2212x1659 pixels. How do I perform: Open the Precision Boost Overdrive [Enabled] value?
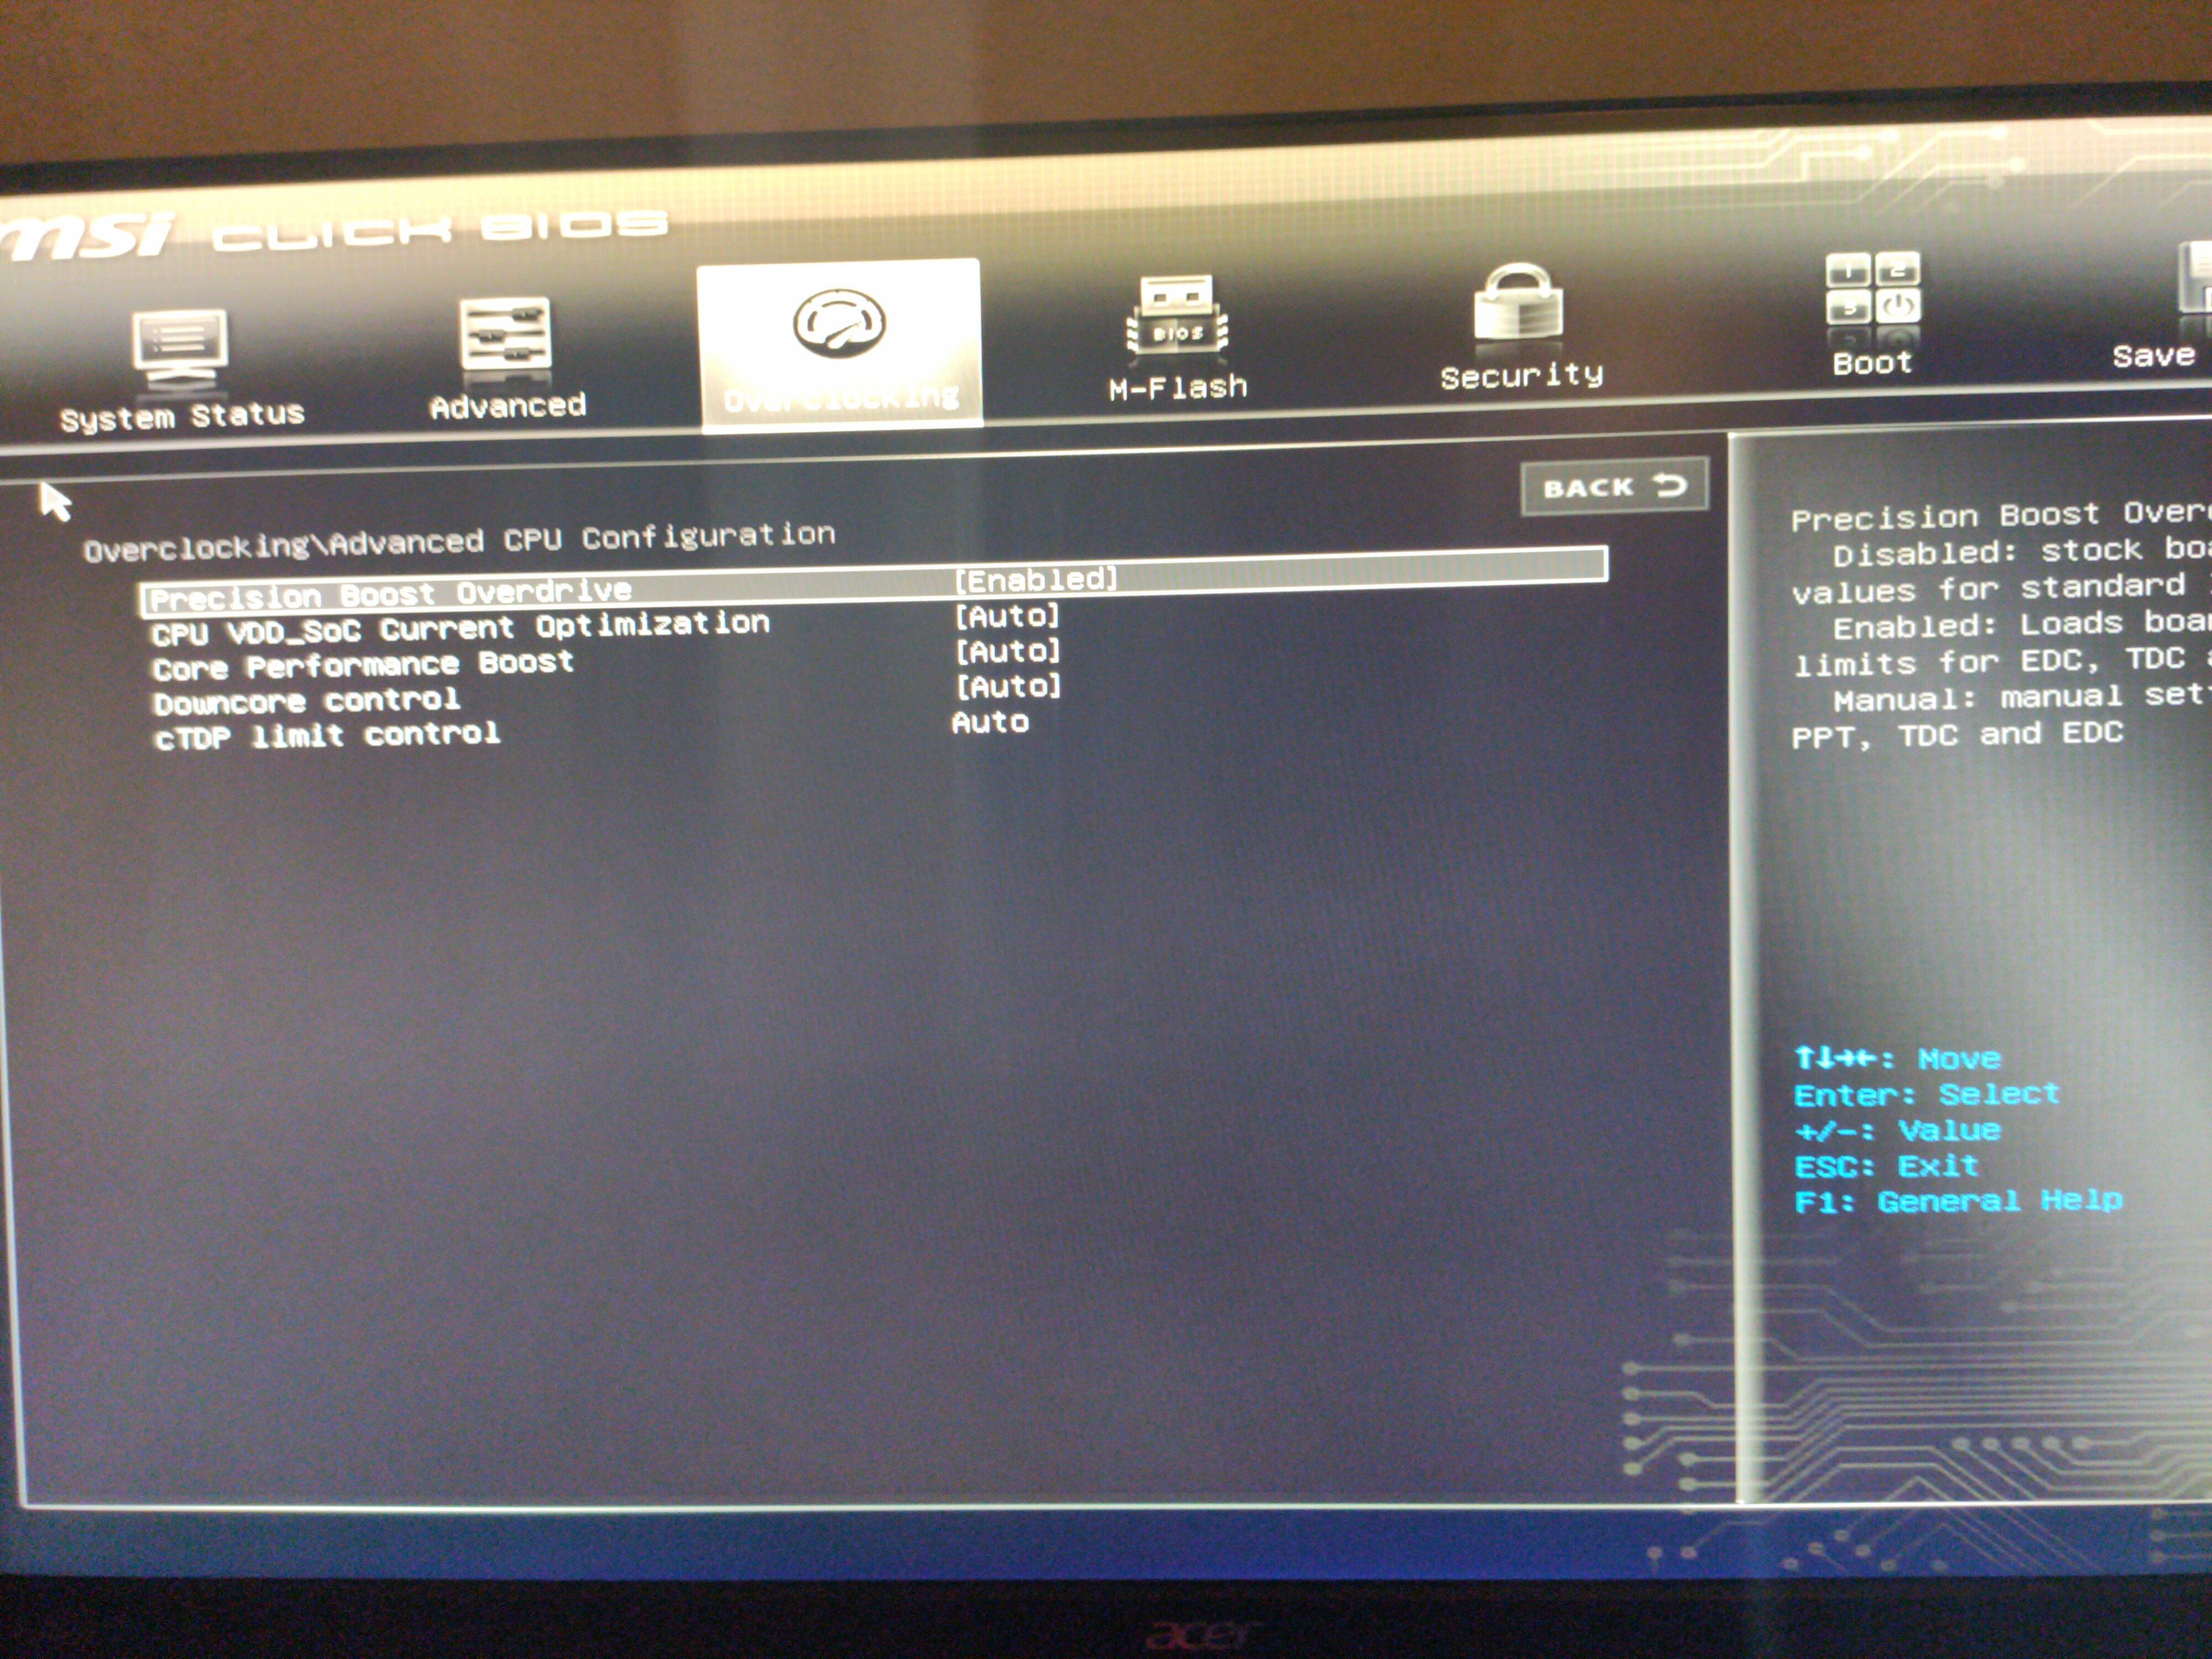pos(1036,580)
